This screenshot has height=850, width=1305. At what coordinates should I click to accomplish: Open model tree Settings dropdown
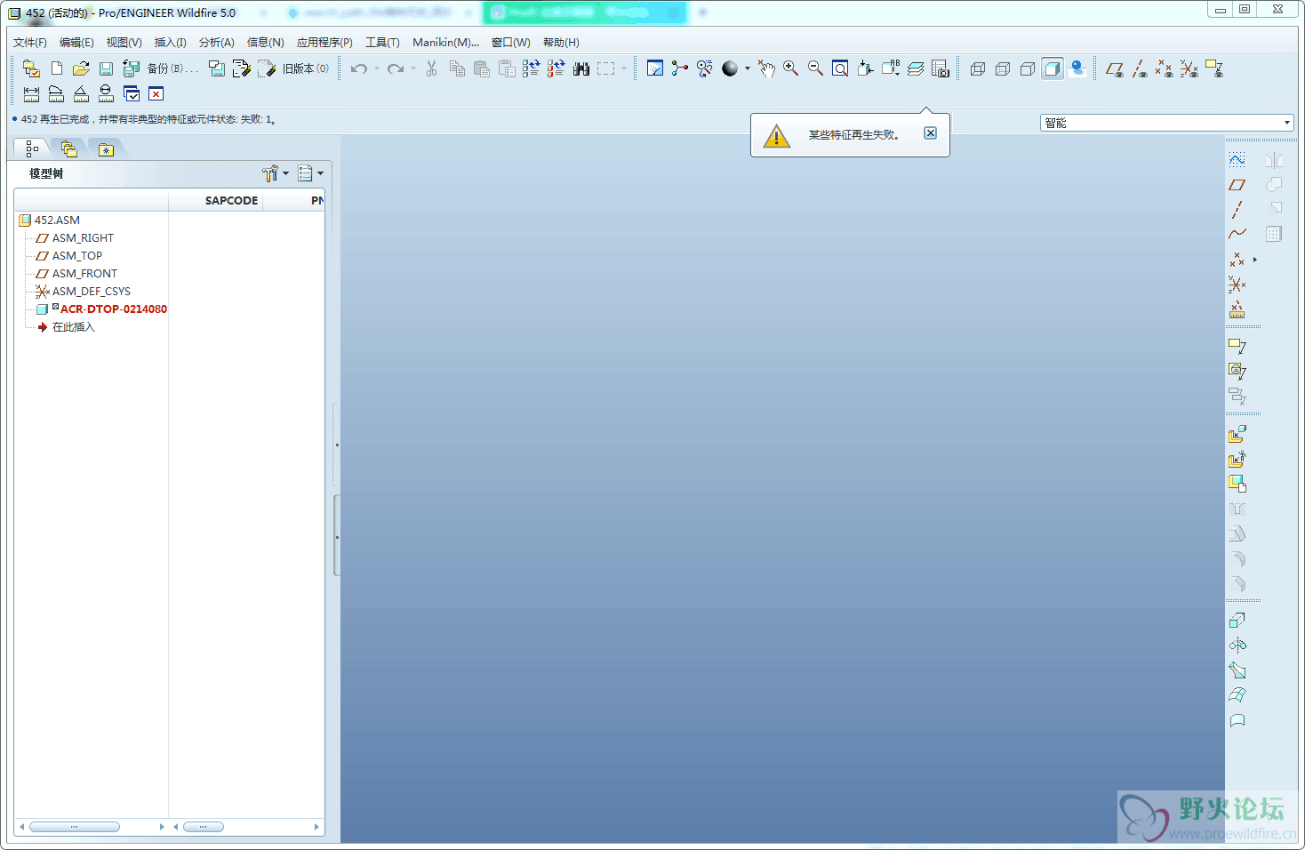tap(276, 173)
